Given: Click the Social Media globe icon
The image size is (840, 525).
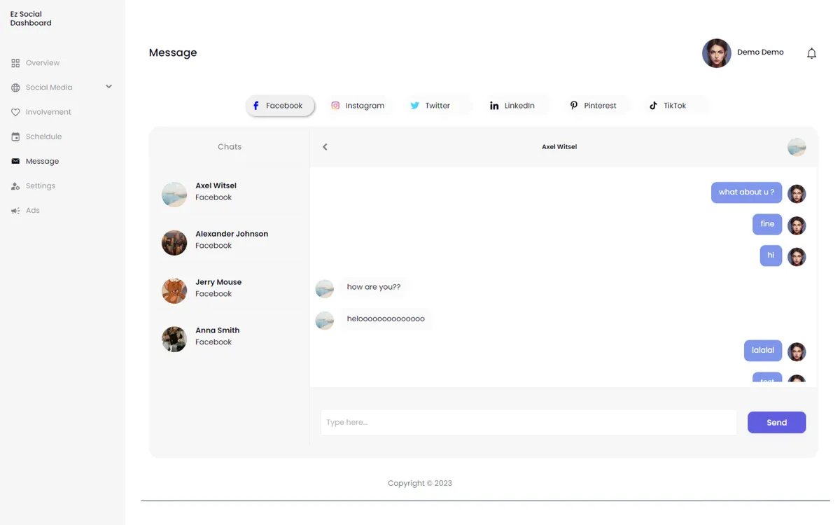Looking at the screenshot, I should (15, 87).
